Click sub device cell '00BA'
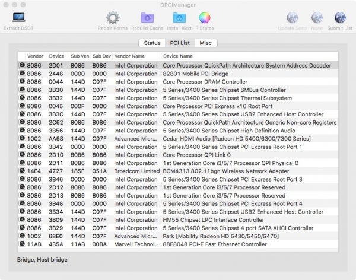 (x=99, y=244)
